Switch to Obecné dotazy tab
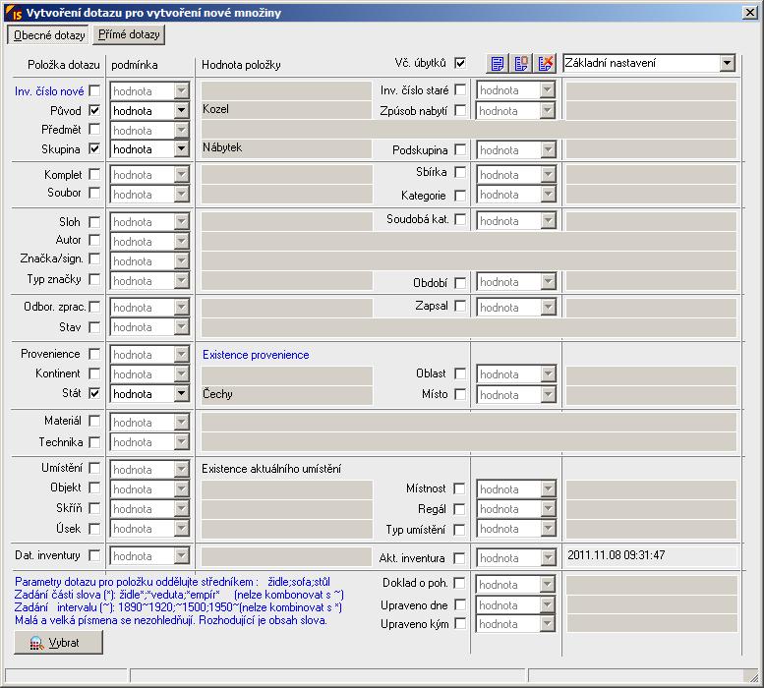764x688 pixels. pyautogui.click(x=48, y=35)
